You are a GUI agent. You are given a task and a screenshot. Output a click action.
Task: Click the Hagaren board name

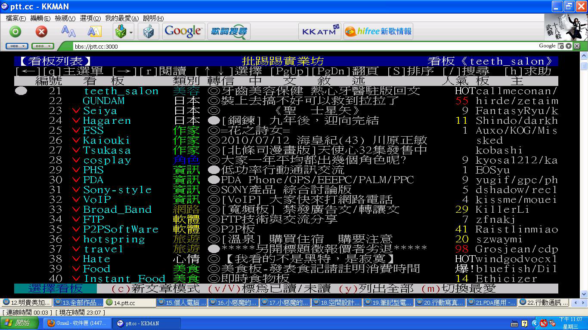point(107,121)
